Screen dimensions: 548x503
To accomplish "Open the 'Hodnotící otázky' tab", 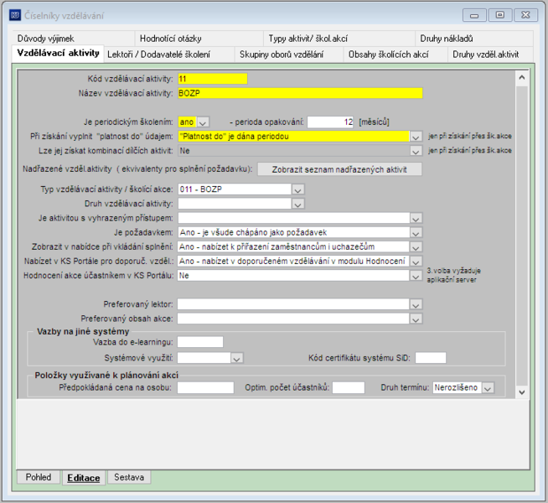I will (171, 39).
